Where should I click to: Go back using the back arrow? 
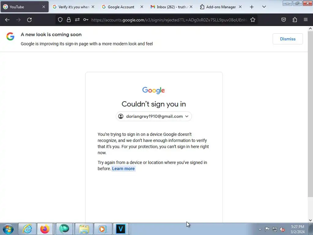[x=7, y=20]
